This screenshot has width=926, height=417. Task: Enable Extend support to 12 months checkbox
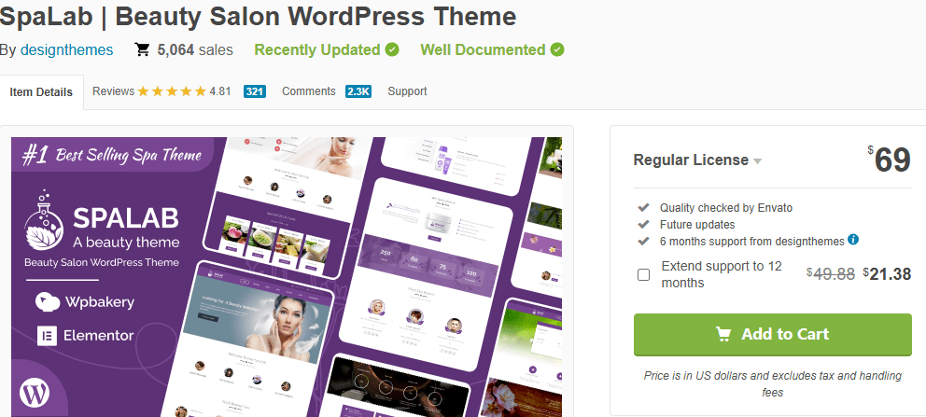click(644, 274)
